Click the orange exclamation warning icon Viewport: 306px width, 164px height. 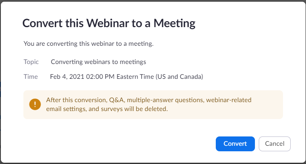(35, 104)
